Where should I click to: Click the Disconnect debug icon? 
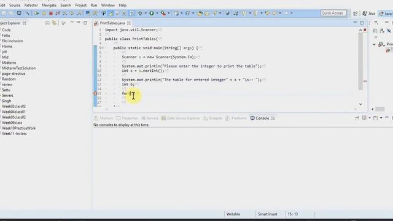[x=58, y=13]
